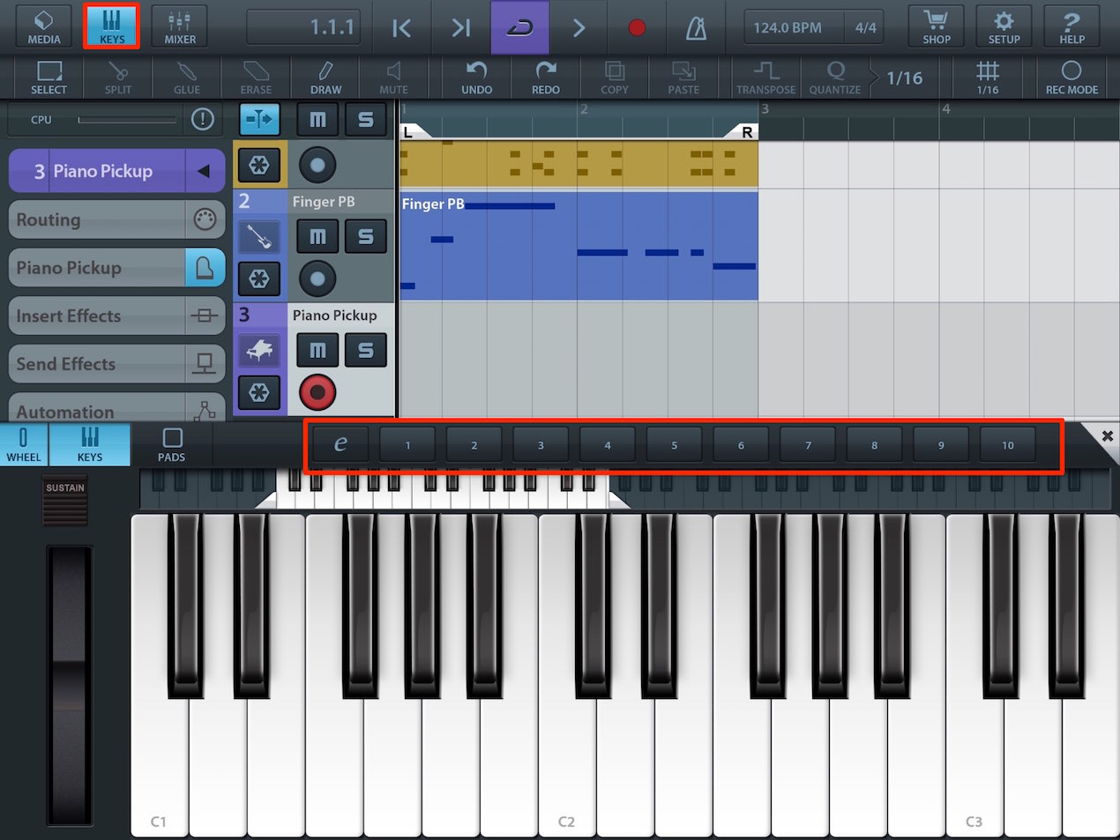The height and width of the screenshot is (840, 1120).
Task: Tap the CPU warning indicator
Action: point(203,119)
